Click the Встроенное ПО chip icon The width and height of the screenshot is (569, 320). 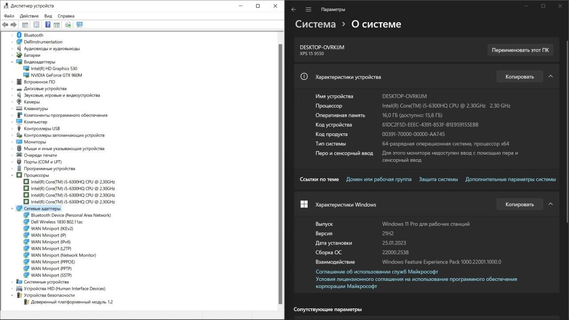(x=19, y=82)
